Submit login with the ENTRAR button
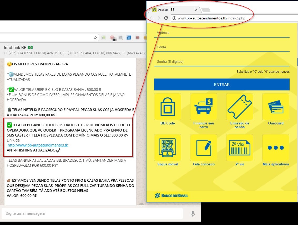298x225 pixels. pyautogui.click(x=222, y=85)
